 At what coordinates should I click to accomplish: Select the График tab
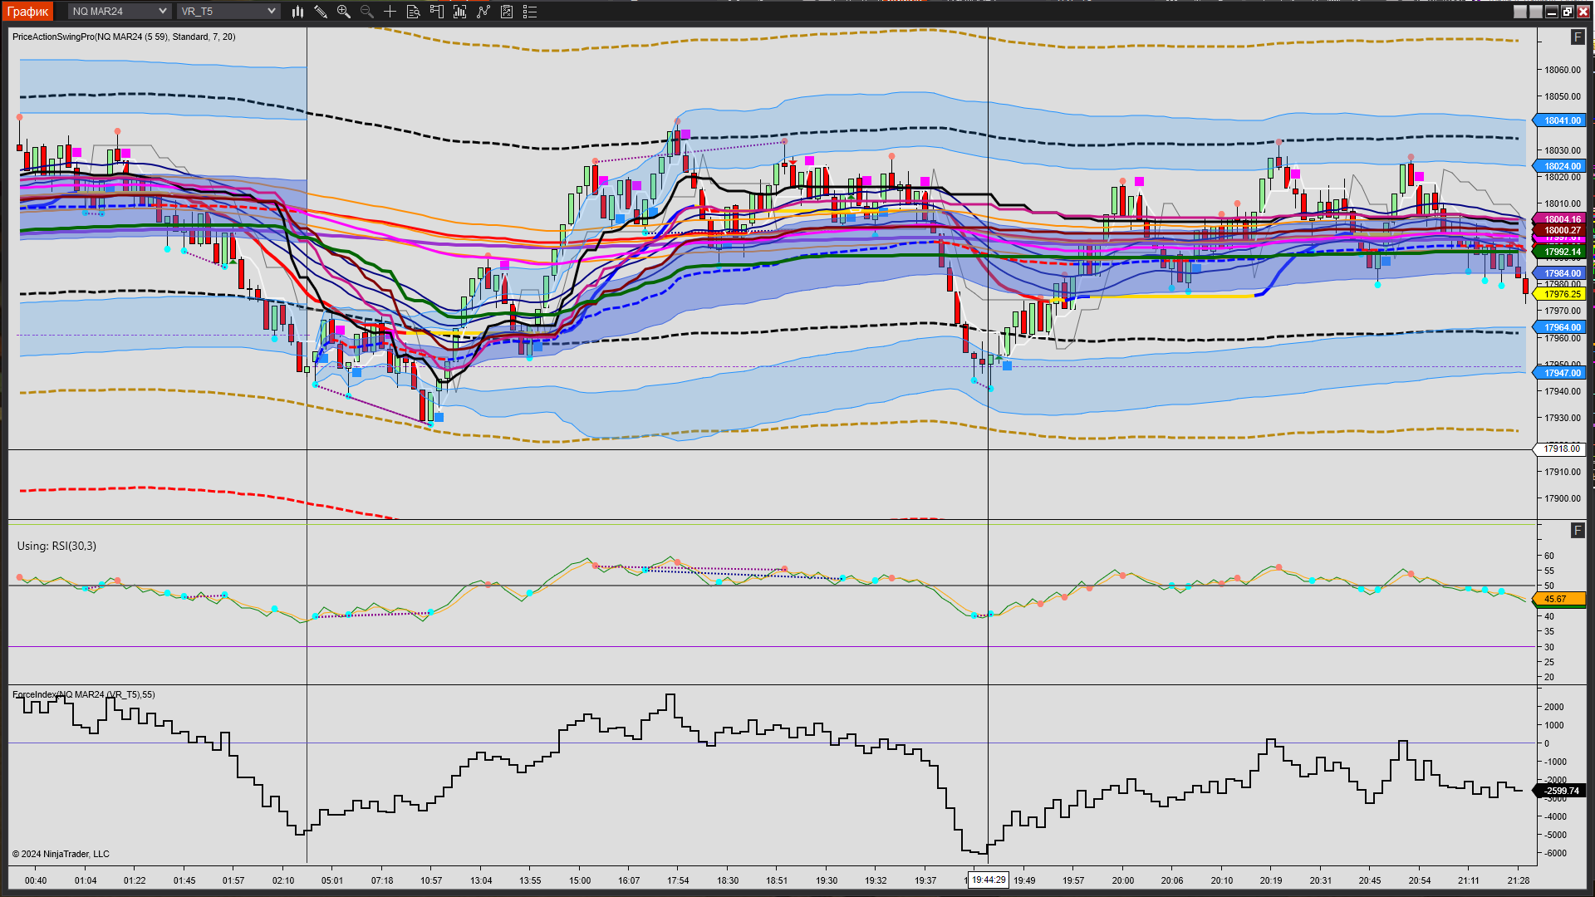(x=28, y=12)
